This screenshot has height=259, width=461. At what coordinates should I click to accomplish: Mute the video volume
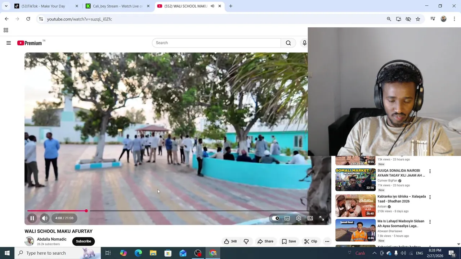(44, 218)
